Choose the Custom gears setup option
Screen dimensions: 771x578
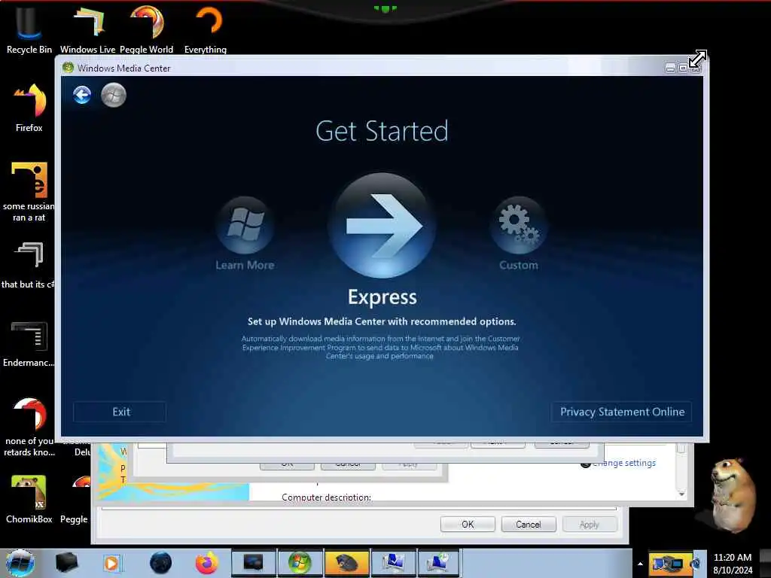(x=519, y=225)
